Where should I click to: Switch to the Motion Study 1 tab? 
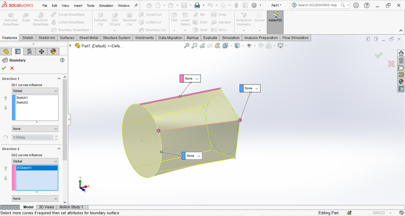point(71,207)
